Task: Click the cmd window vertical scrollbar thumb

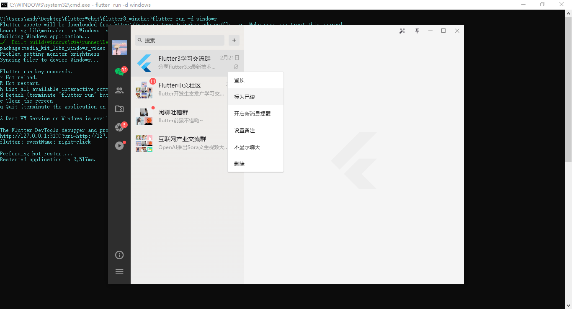Action: [x=568, y=89]
